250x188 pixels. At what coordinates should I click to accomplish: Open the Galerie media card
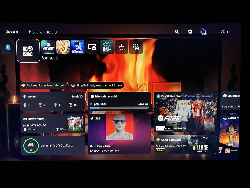[230, 134]
